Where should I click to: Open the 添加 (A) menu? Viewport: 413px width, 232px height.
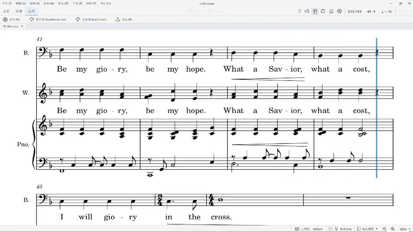click(49, 3)
